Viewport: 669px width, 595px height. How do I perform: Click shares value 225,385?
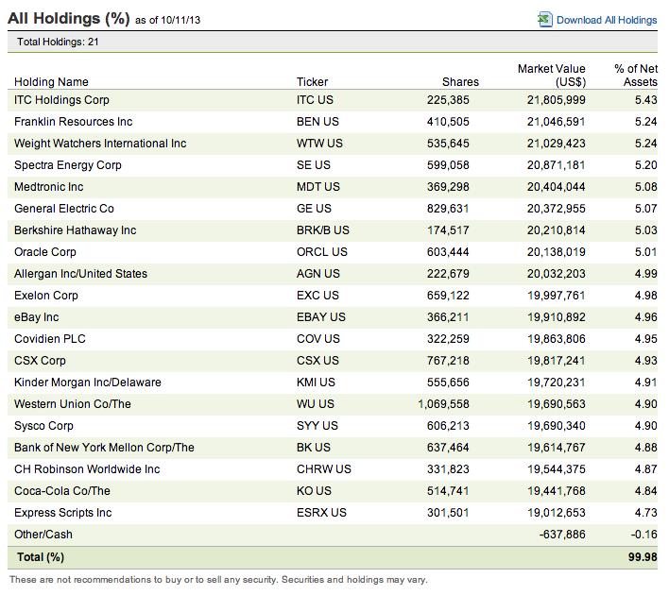click(x=448, y=100)
